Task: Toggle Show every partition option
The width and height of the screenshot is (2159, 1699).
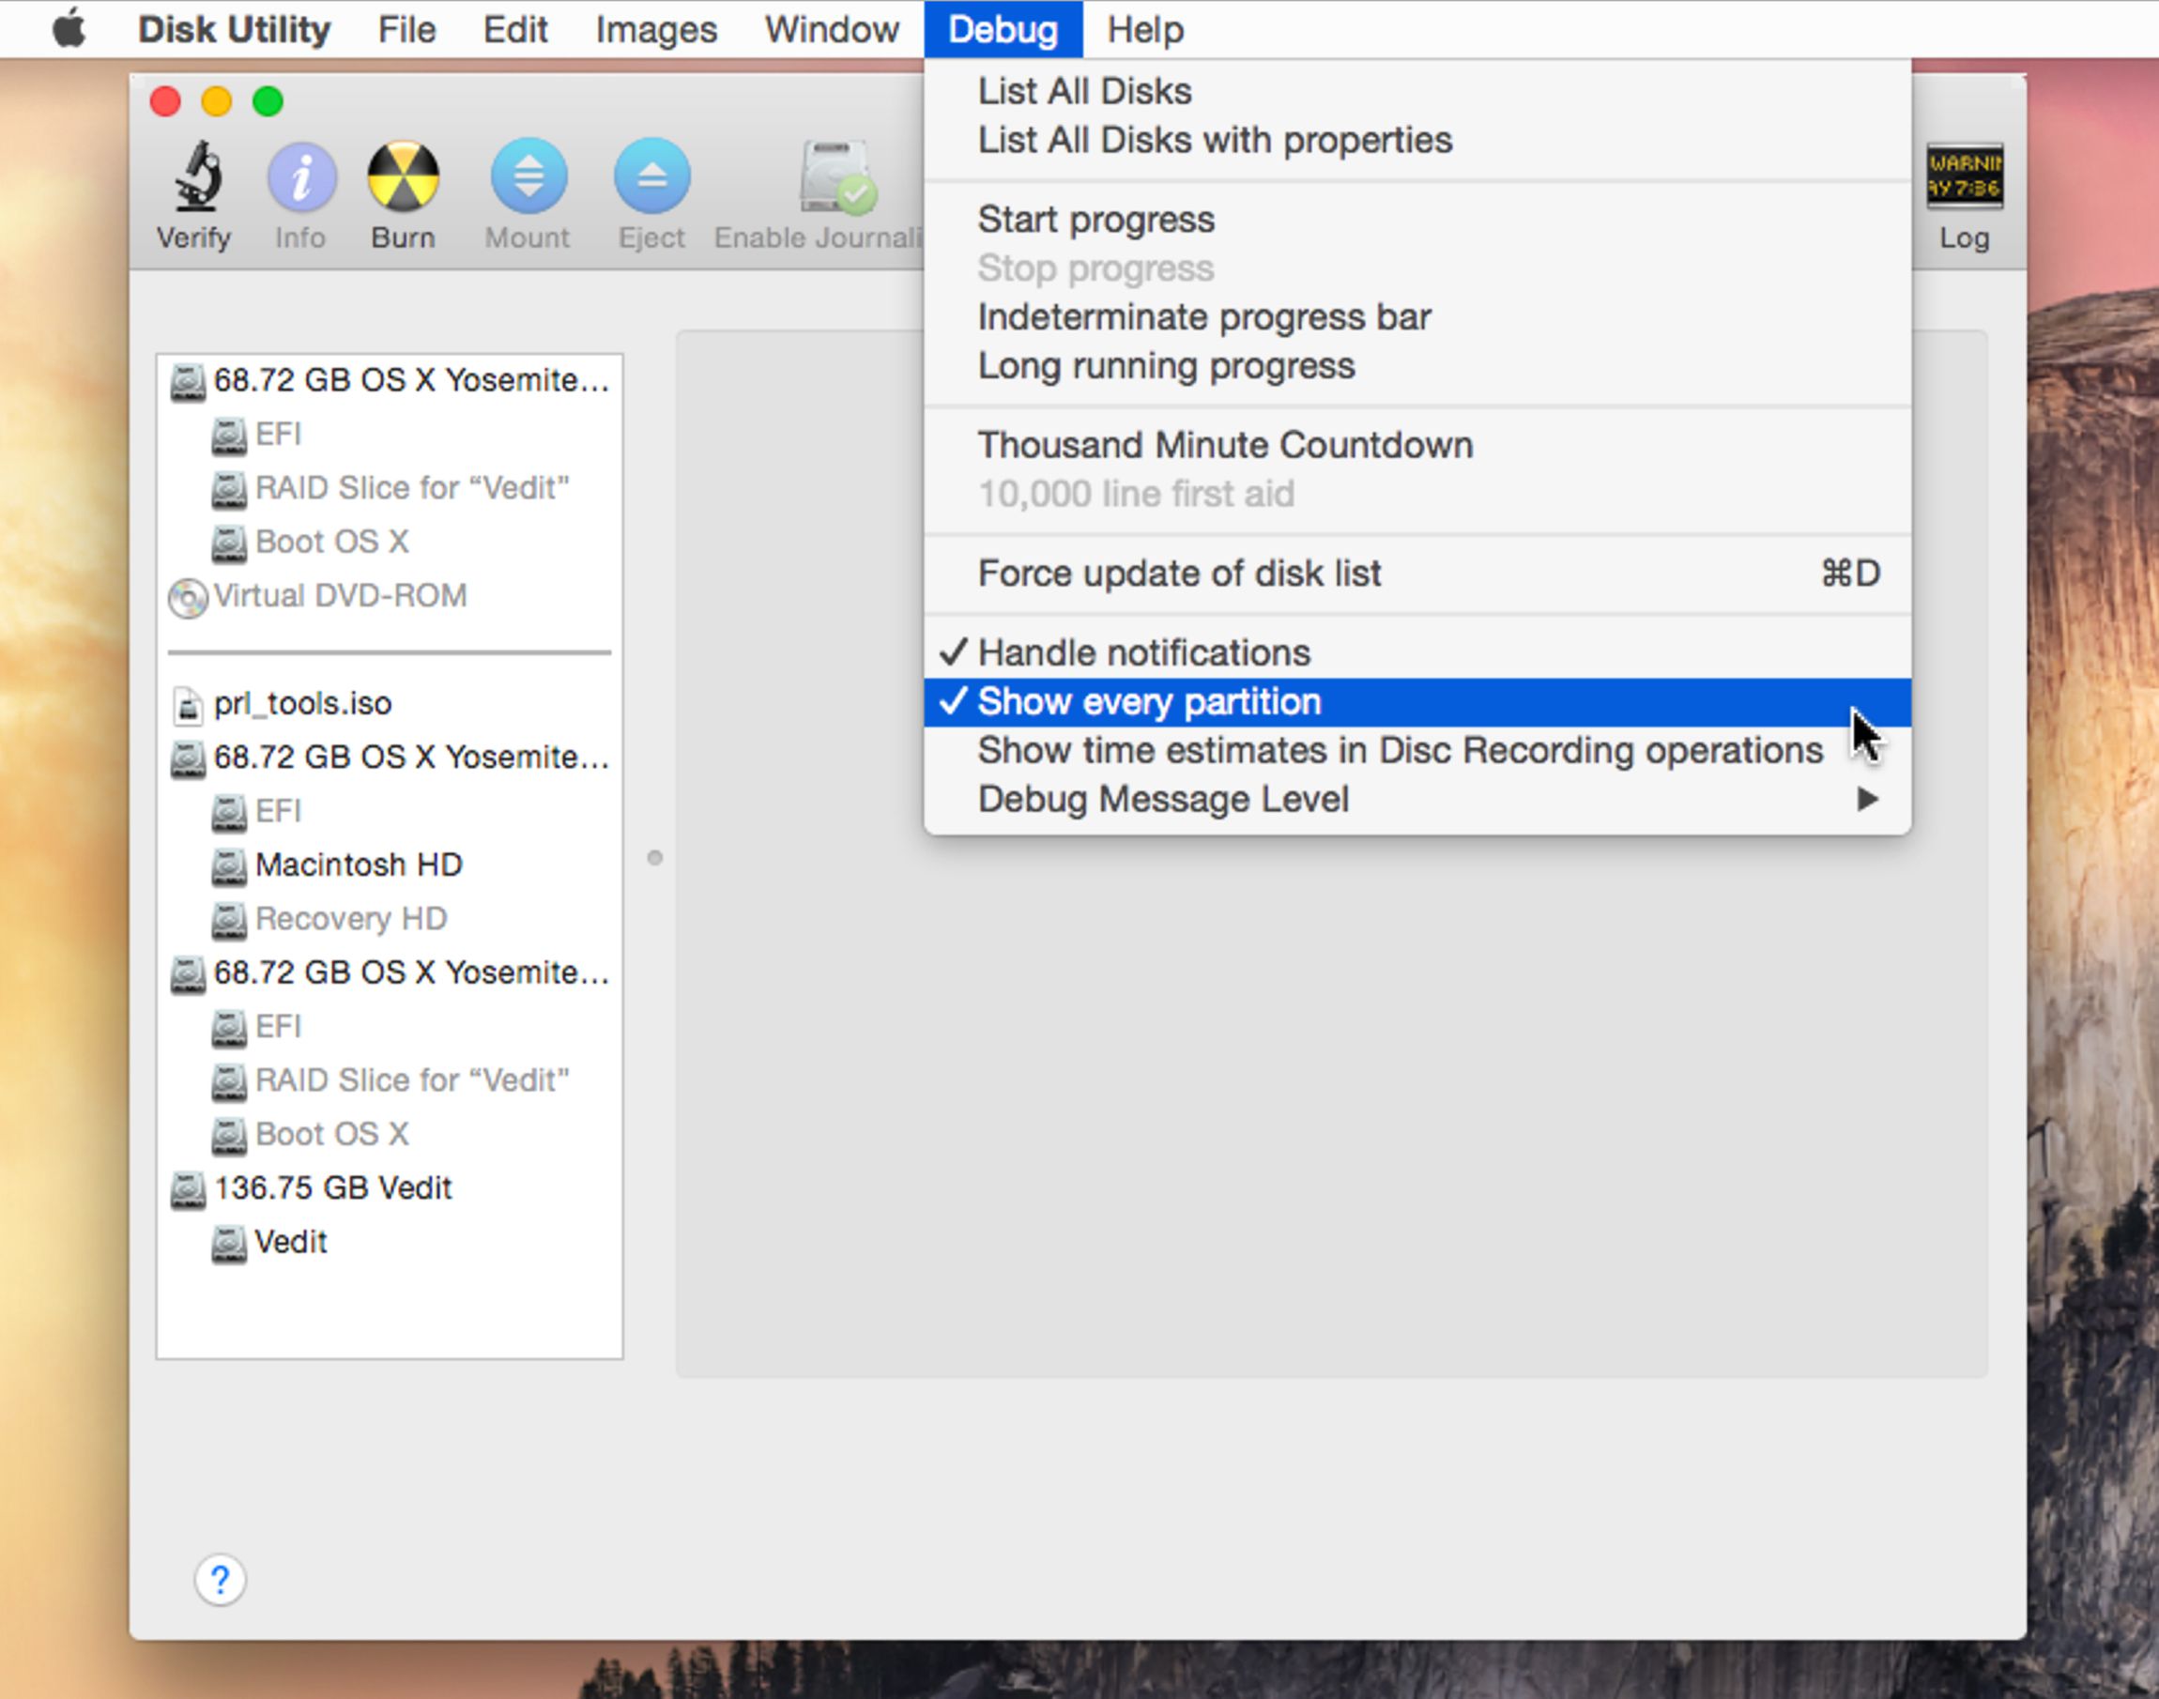Action: tap(1150, 700)
